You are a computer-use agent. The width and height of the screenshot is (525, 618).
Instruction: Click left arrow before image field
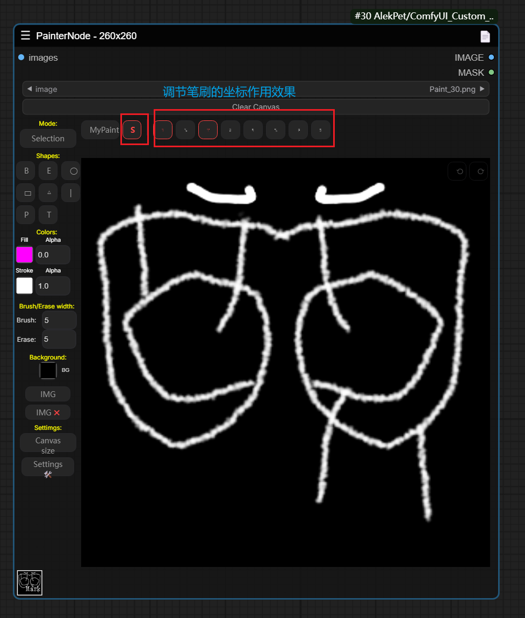[x=30, y=89]
